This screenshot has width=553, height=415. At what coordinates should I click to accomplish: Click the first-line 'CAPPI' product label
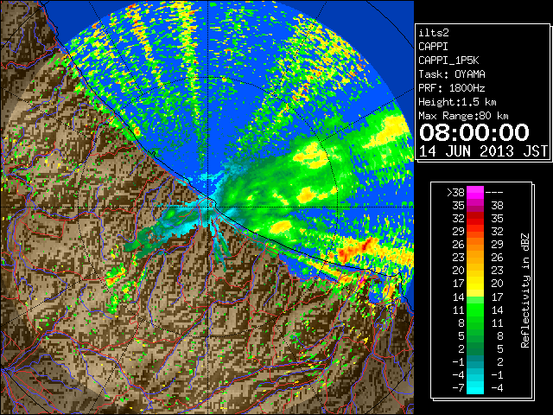click(x=433, y=47)
